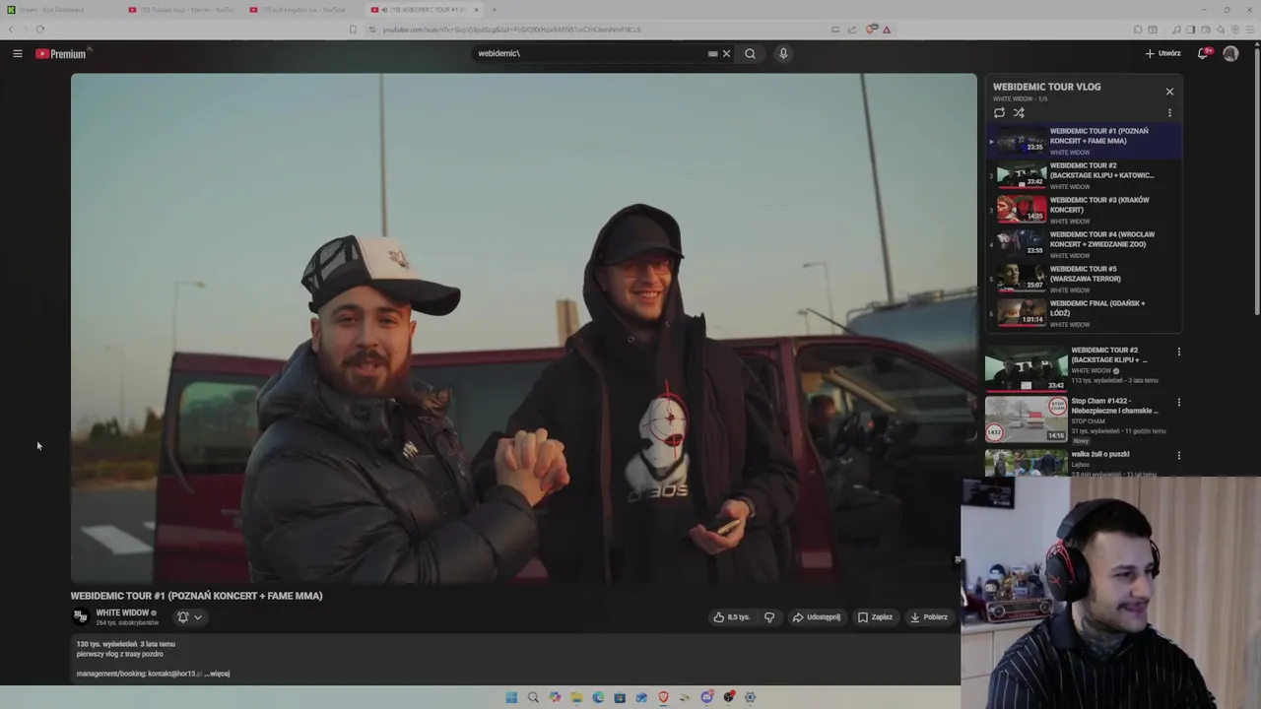Viewport: 1261px width, 709px height.
Task: Dislike the video with thumbs-down
Action: point(769,617)
